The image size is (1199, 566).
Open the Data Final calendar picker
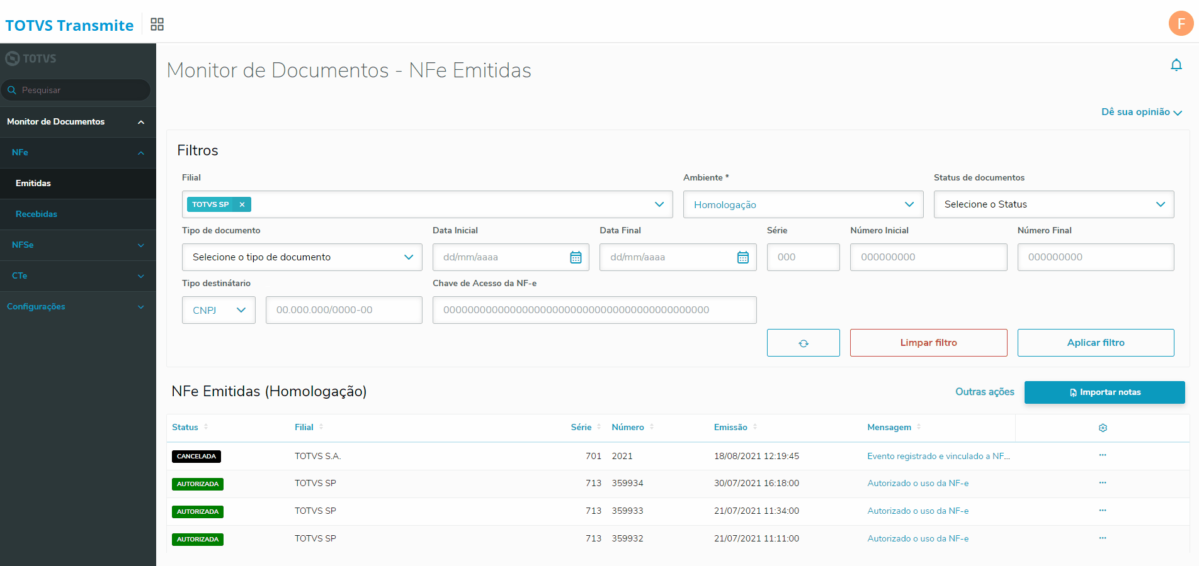tap(743, 257)
